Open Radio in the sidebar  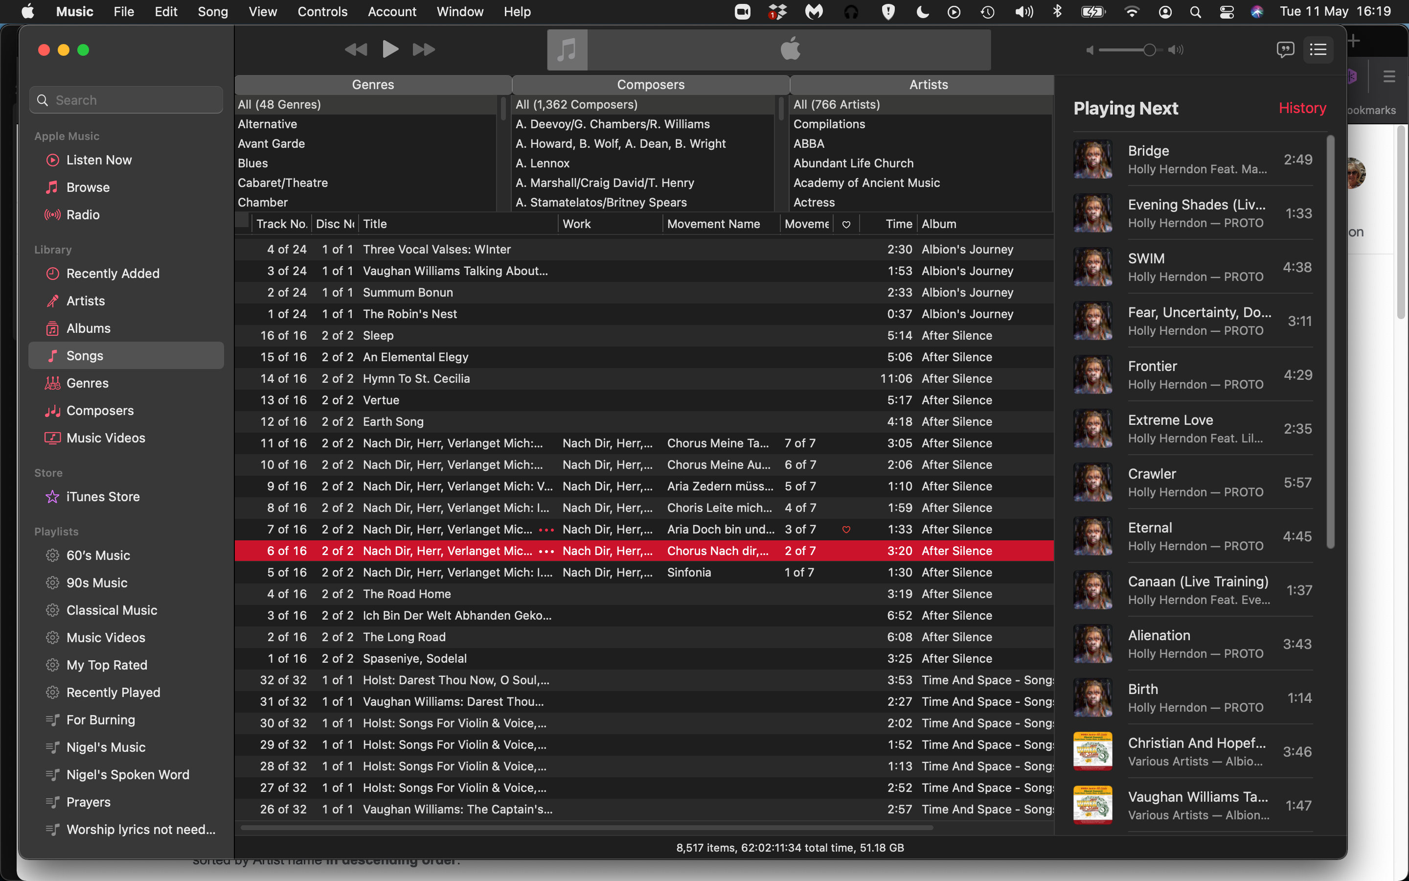tap(83, 214)
